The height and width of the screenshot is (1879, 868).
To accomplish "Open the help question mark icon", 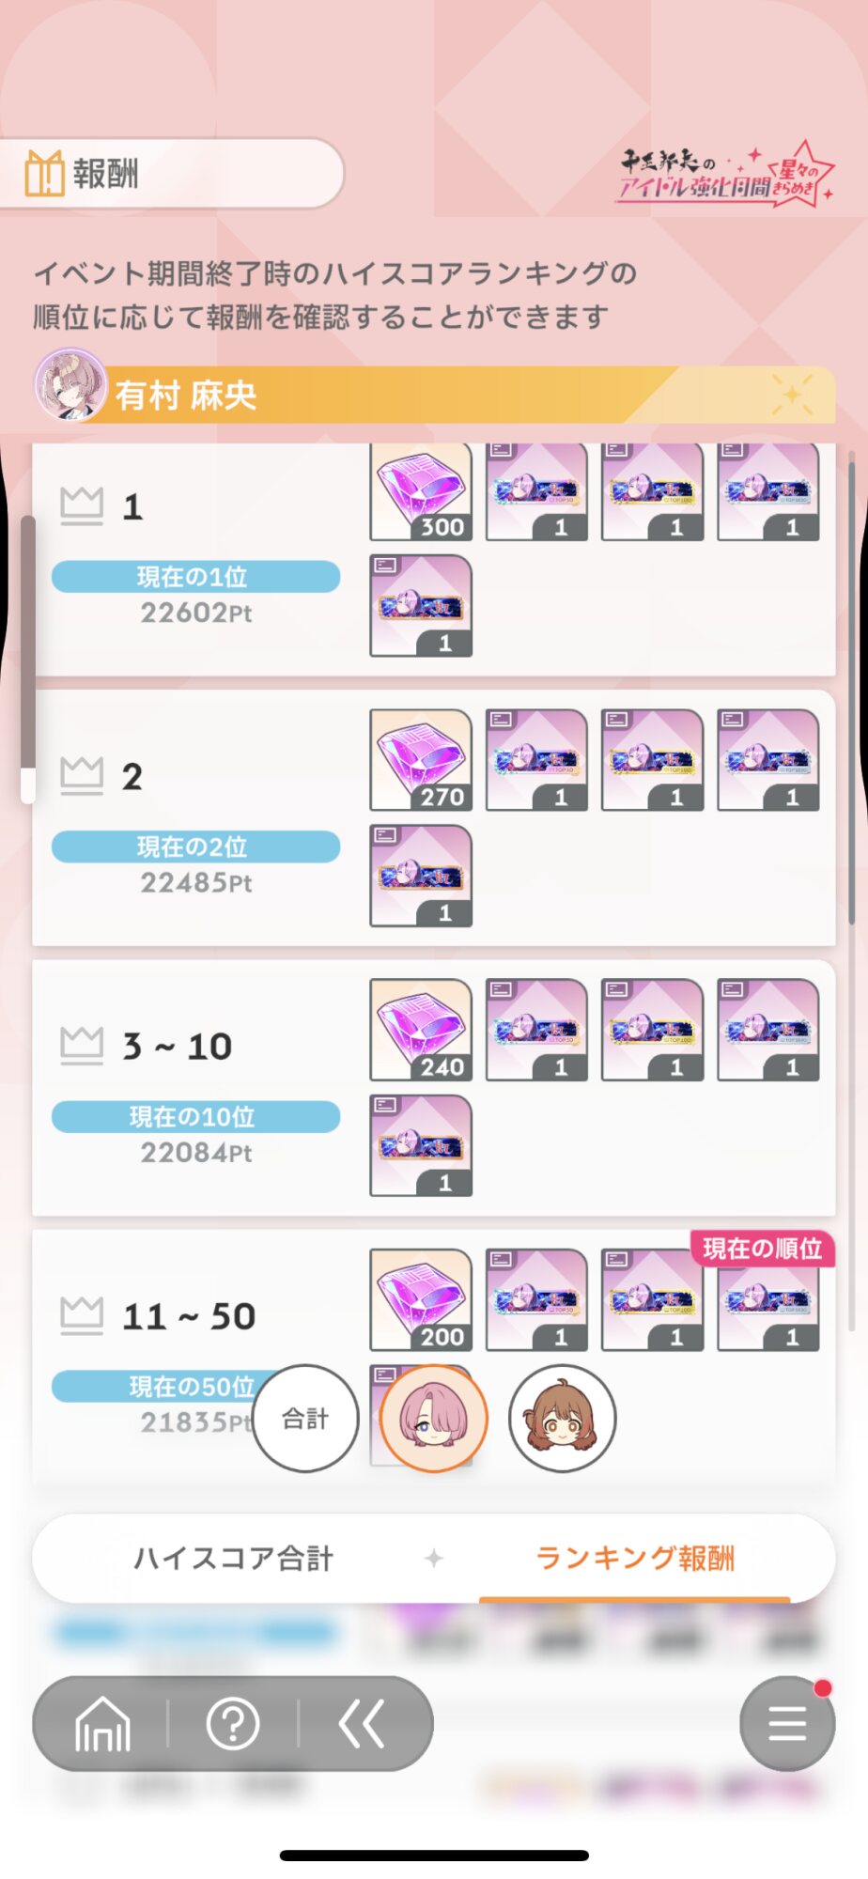I will 233,1723.
